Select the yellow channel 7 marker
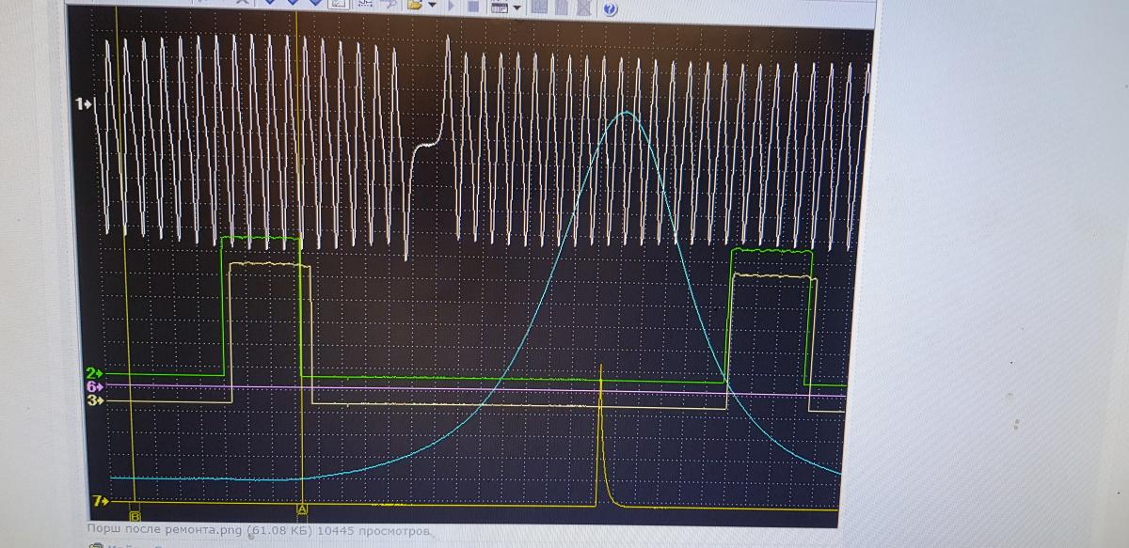 pos(101,501)
